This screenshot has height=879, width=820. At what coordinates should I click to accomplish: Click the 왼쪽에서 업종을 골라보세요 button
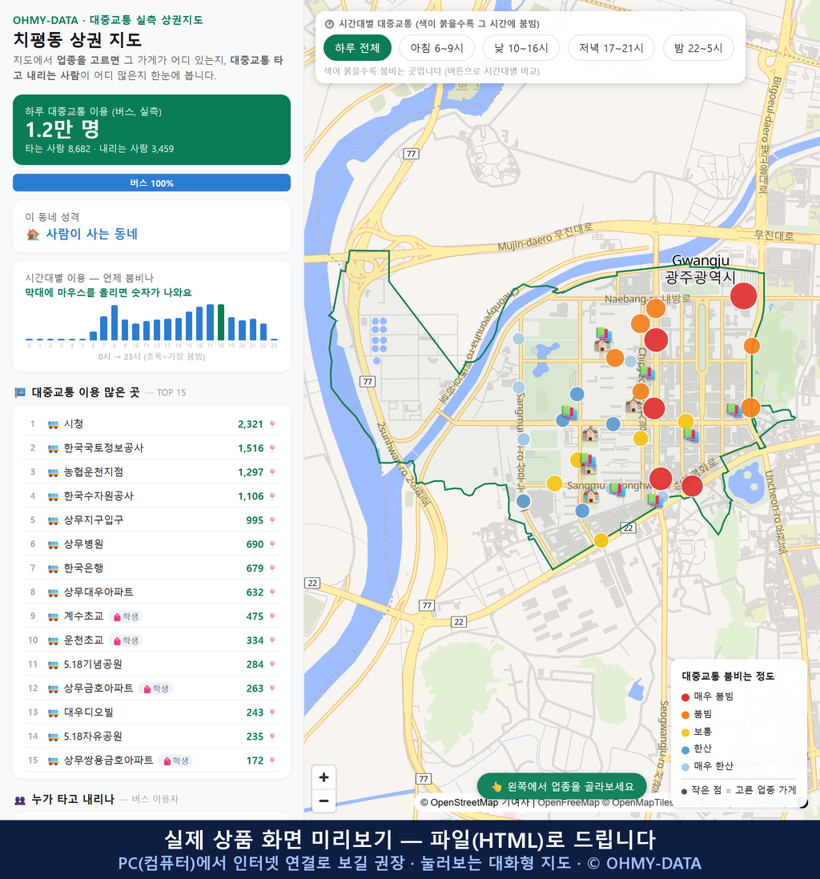[x=562, y=786]
